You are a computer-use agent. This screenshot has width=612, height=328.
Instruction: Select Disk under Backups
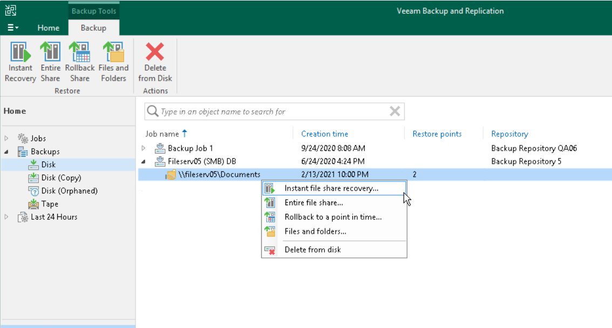tap(49, 164)
